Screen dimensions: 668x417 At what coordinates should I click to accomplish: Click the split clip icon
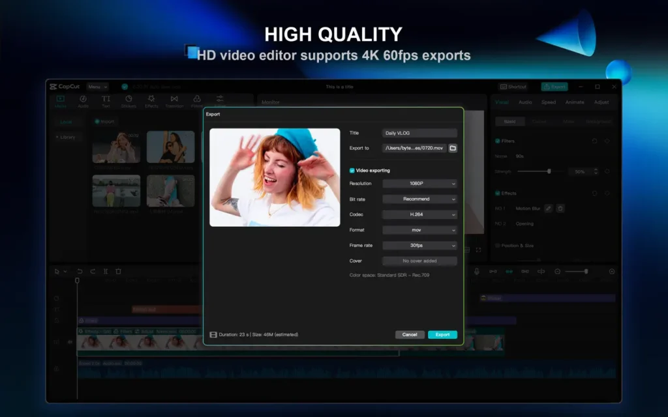coord(106,271)
